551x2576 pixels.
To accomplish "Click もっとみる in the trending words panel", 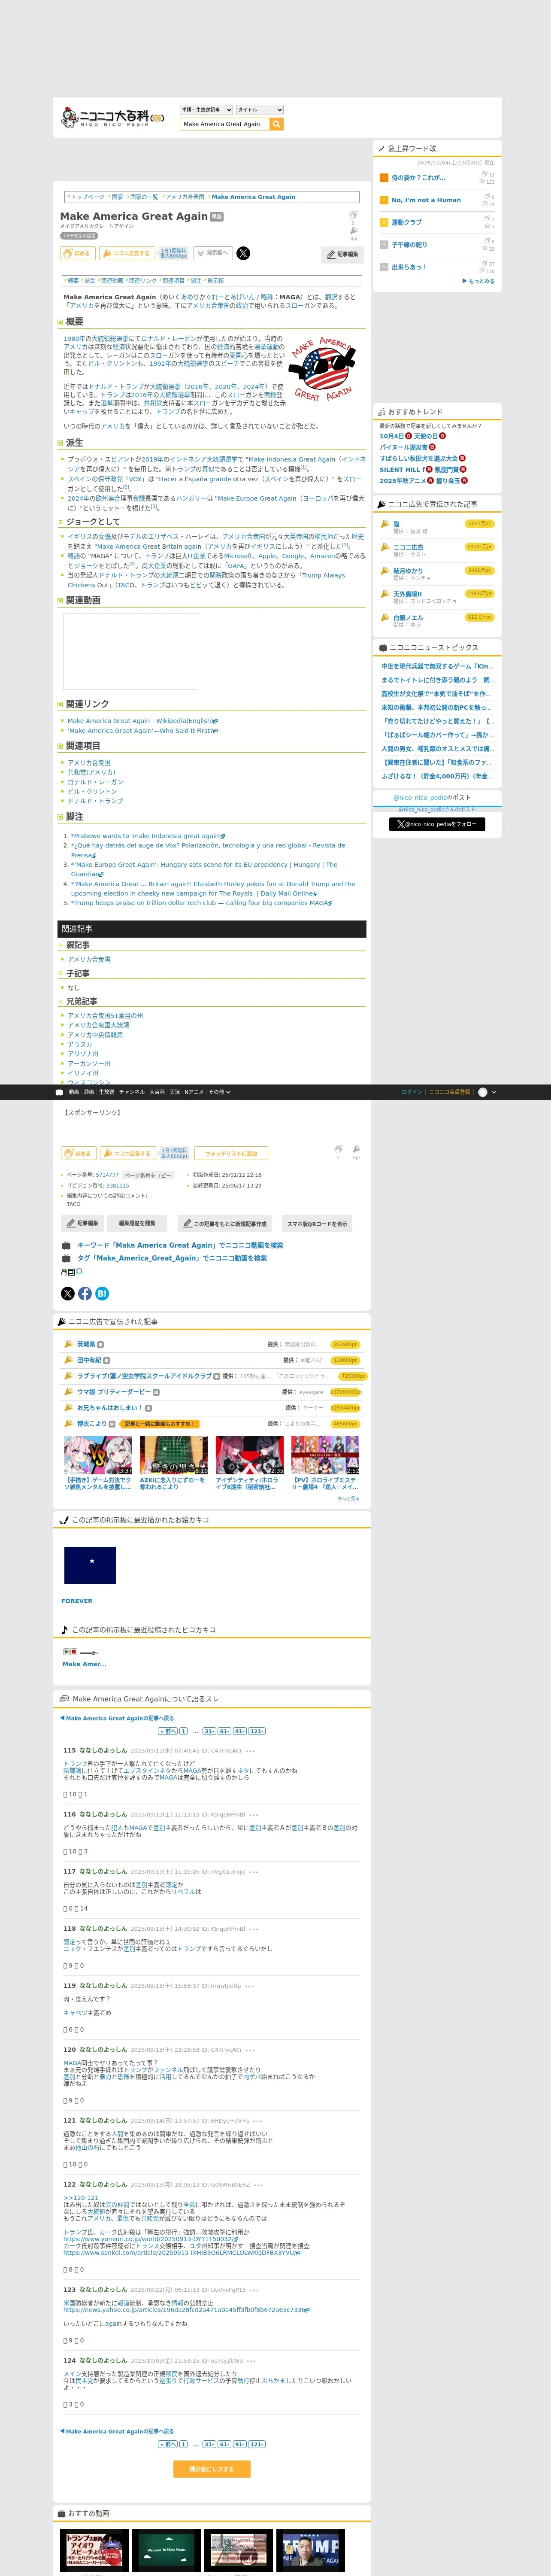I will [x=479, y=281].
